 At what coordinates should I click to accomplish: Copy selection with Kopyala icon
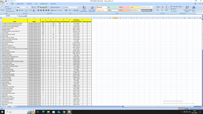(6, 9)
